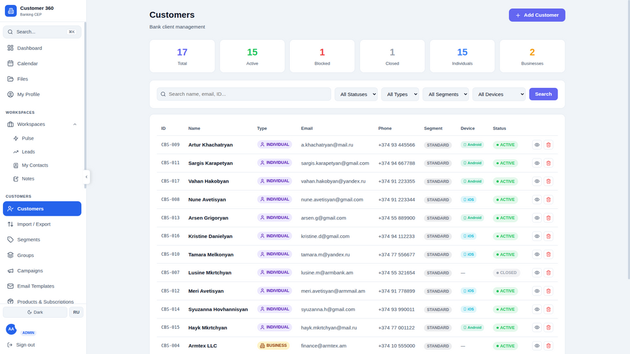Open Email Templates
This screenshot has height=354, width=630.
(x=42, y=286)
